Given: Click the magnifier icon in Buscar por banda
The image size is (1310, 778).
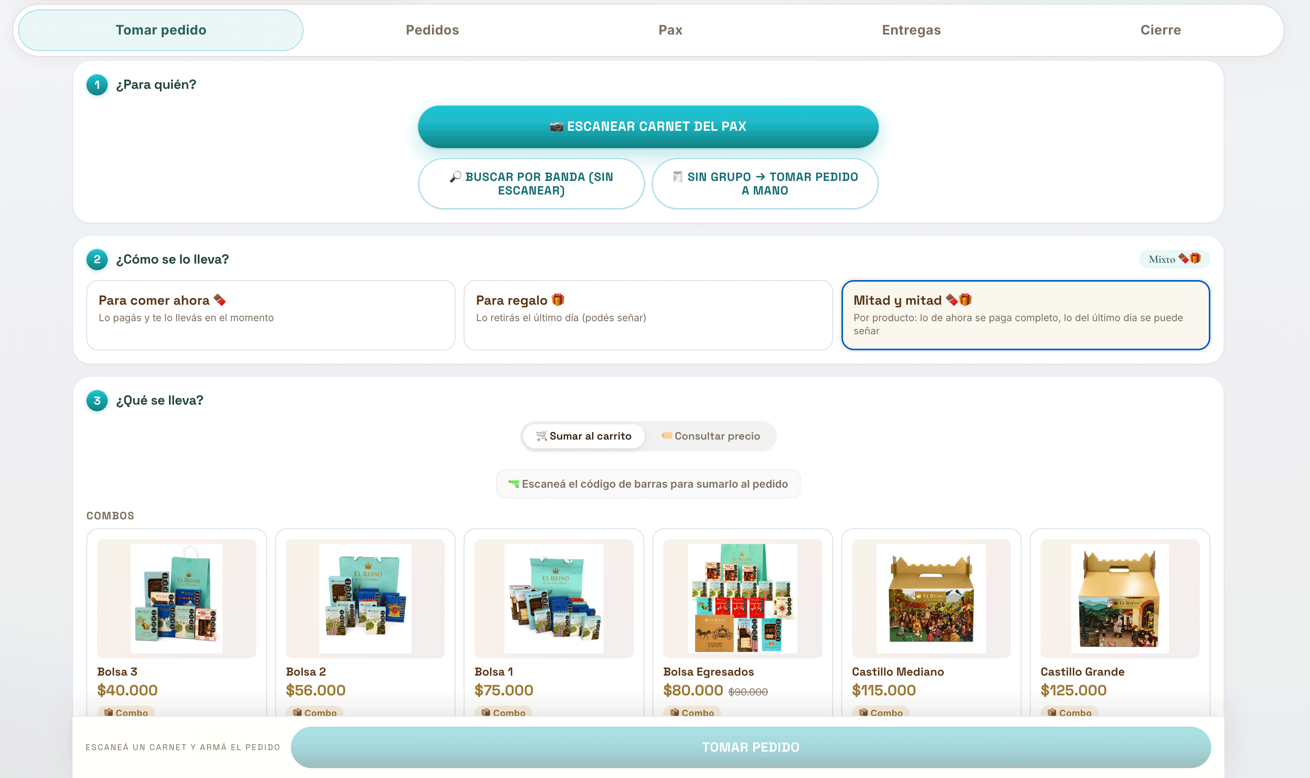Looking at the screenshot, I should (x=455, y=177).
